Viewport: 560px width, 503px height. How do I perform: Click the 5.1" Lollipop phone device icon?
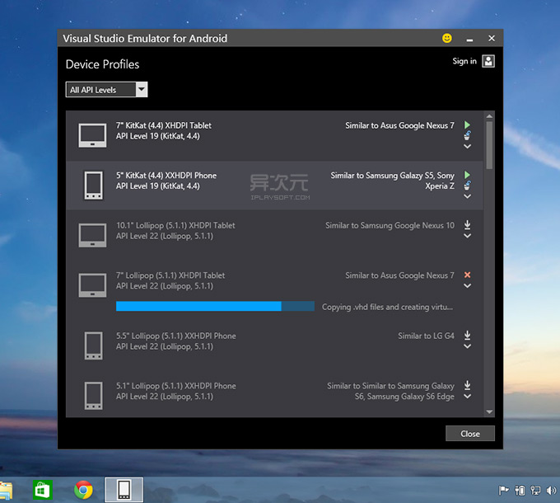pos(94,396)
